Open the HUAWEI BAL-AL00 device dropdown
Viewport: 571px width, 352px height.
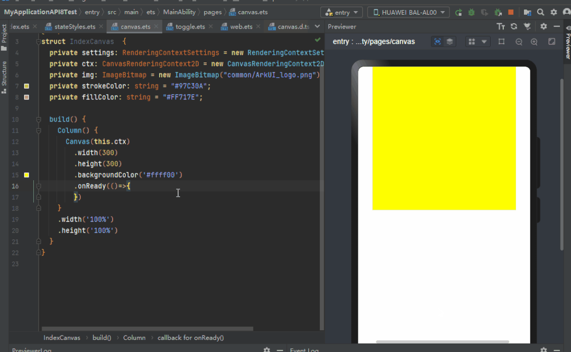click(x=409, y=12)
